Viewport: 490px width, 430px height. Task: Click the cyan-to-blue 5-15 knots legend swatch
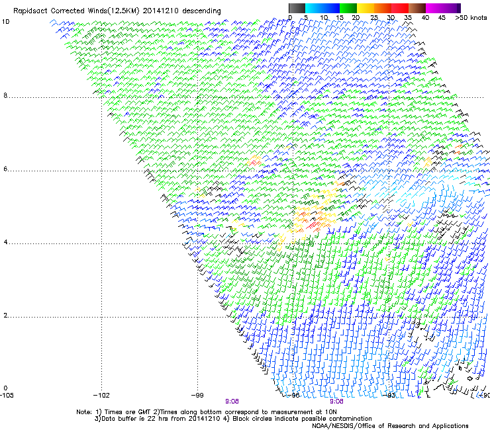322,8
